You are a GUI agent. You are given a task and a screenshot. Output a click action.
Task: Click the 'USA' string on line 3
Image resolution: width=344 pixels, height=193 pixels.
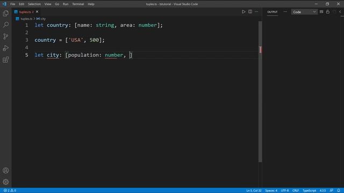coord(76,40)
